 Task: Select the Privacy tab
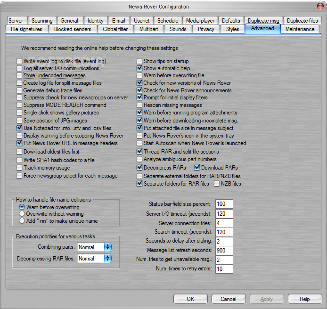[x=206, y=29]
